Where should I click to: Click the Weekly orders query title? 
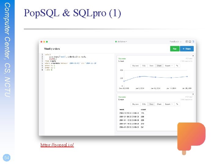tap(52, 49)
